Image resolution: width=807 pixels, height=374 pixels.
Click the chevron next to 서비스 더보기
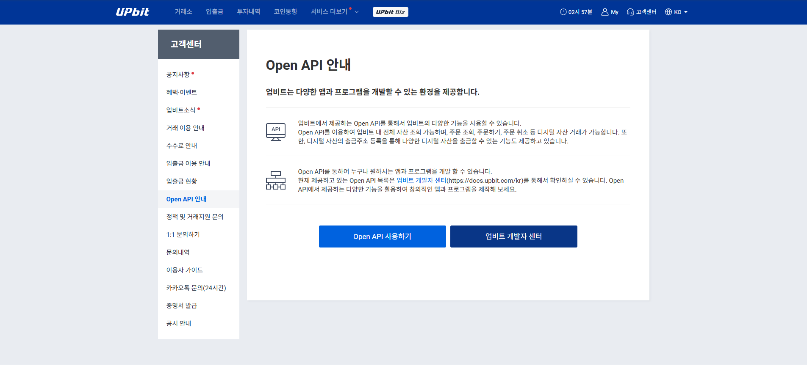tap(357, 12)
